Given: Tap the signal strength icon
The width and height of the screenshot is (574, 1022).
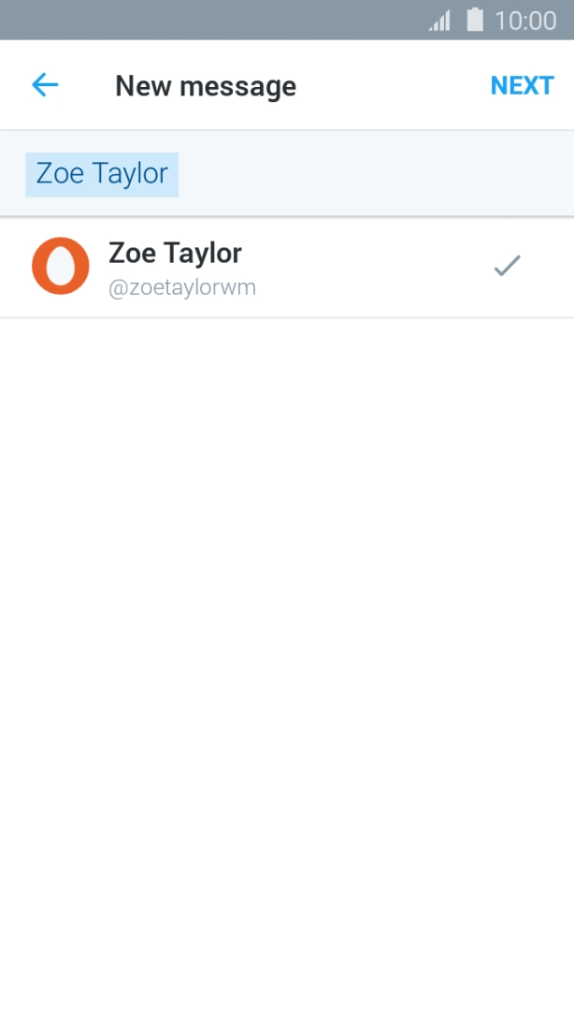Looking at the screenshot, I should pyautogui.click(x=439, y=20).
